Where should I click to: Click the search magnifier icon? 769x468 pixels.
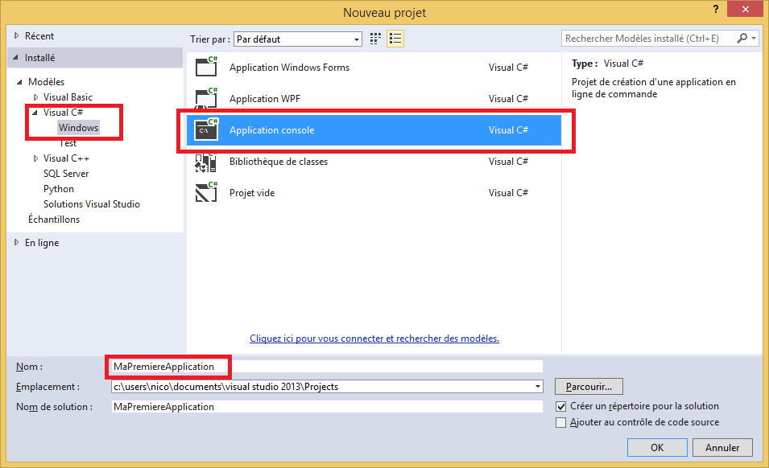point(742,38)
